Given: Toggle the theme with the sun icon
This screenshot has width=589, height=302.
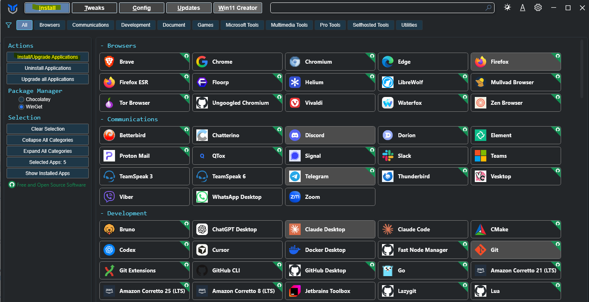Looking at the screenshot, I should click(507, 7).
